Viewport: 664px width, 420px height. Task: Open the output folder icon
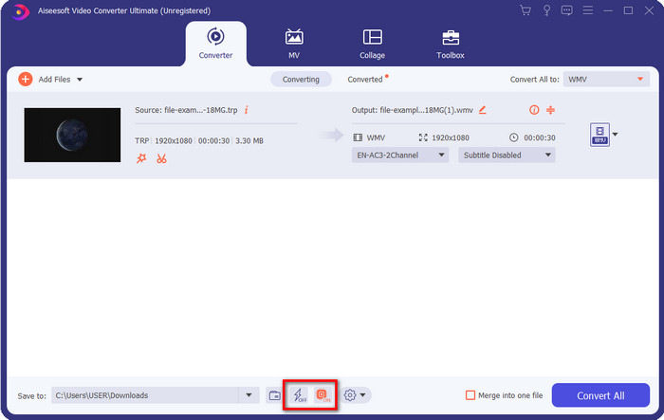tap(274, 394)
